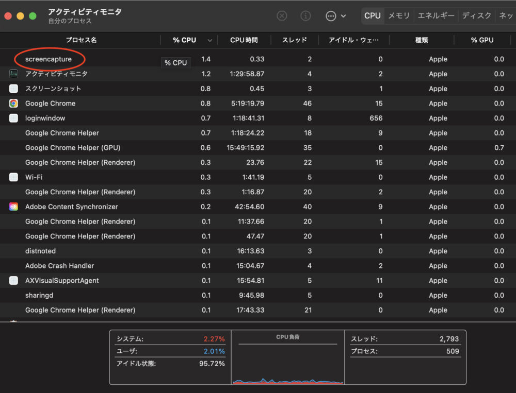
Task: Select the Google Chrome process name
Action: [x=51, y=104]
